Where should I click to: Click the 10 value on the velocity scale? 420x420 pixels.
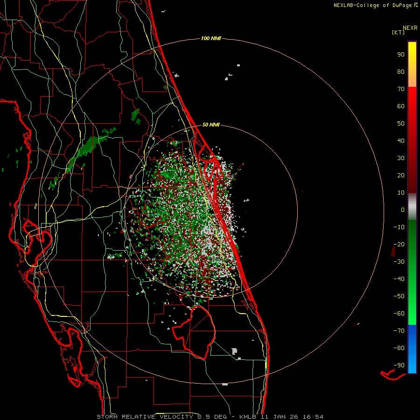(401, 193)
